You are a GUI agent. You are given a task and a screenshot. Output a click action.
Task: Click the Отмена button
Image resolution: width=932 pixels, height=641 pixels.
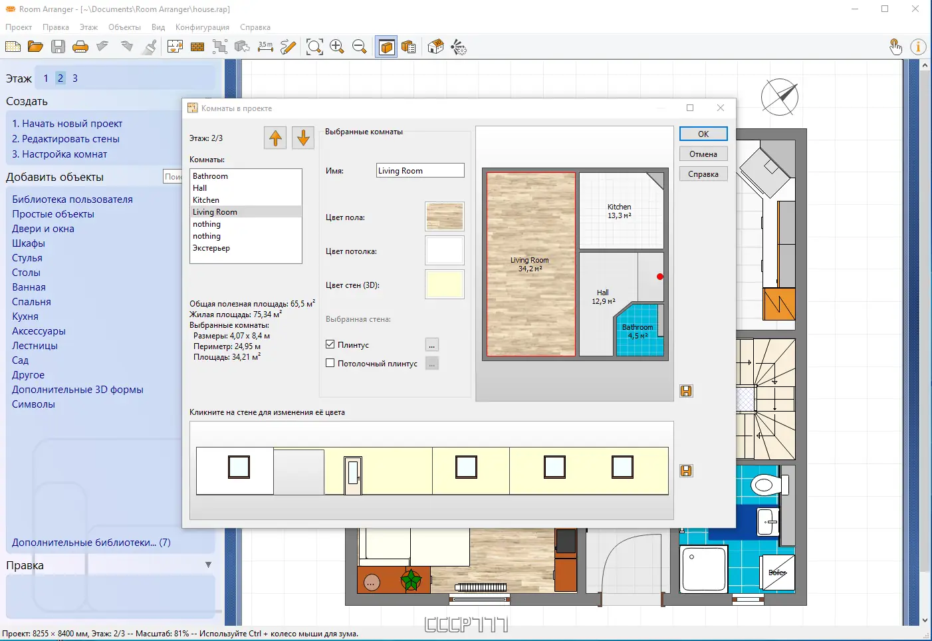point(703,154)
